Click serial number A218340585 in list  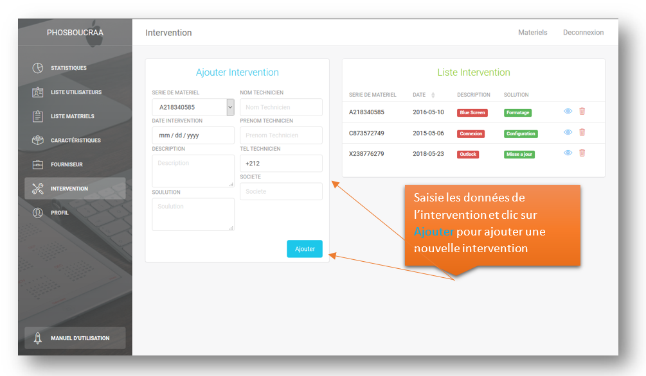366,112
